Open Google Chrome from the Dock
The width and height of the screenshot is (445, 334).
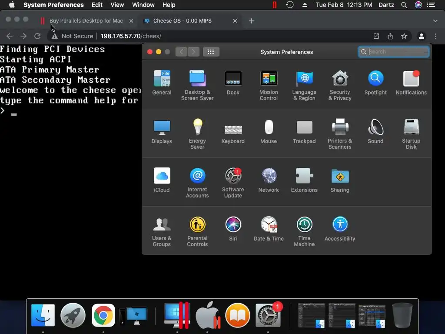pyautogui.click(x=103, y=315)
